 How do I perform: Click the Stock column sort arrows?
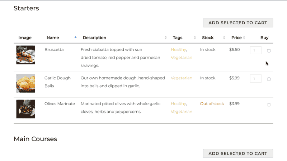[x=224, y=38]
